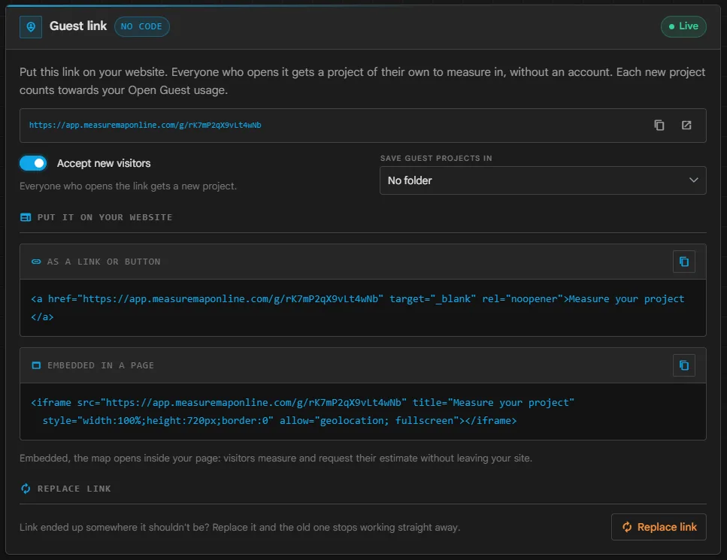Click the guest link URL text
The image size is (727, 560).
click(x=145, y=126)
